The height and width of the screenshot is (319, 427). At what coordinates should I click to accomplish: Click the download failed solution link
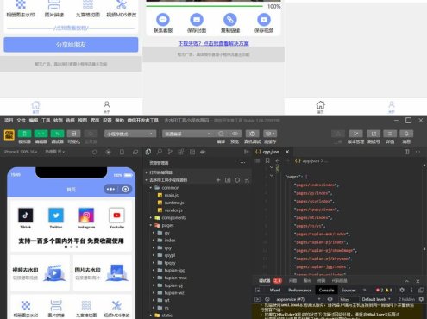pos(213,43)
